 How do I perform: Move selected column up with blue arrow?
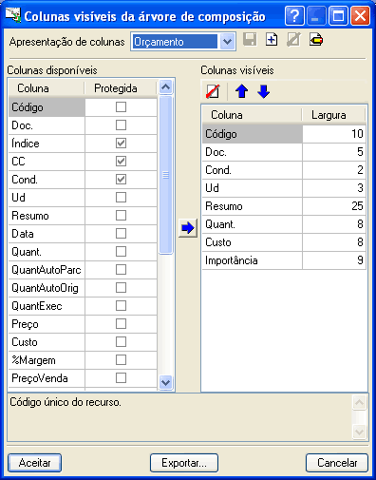(x=241, y=91)
